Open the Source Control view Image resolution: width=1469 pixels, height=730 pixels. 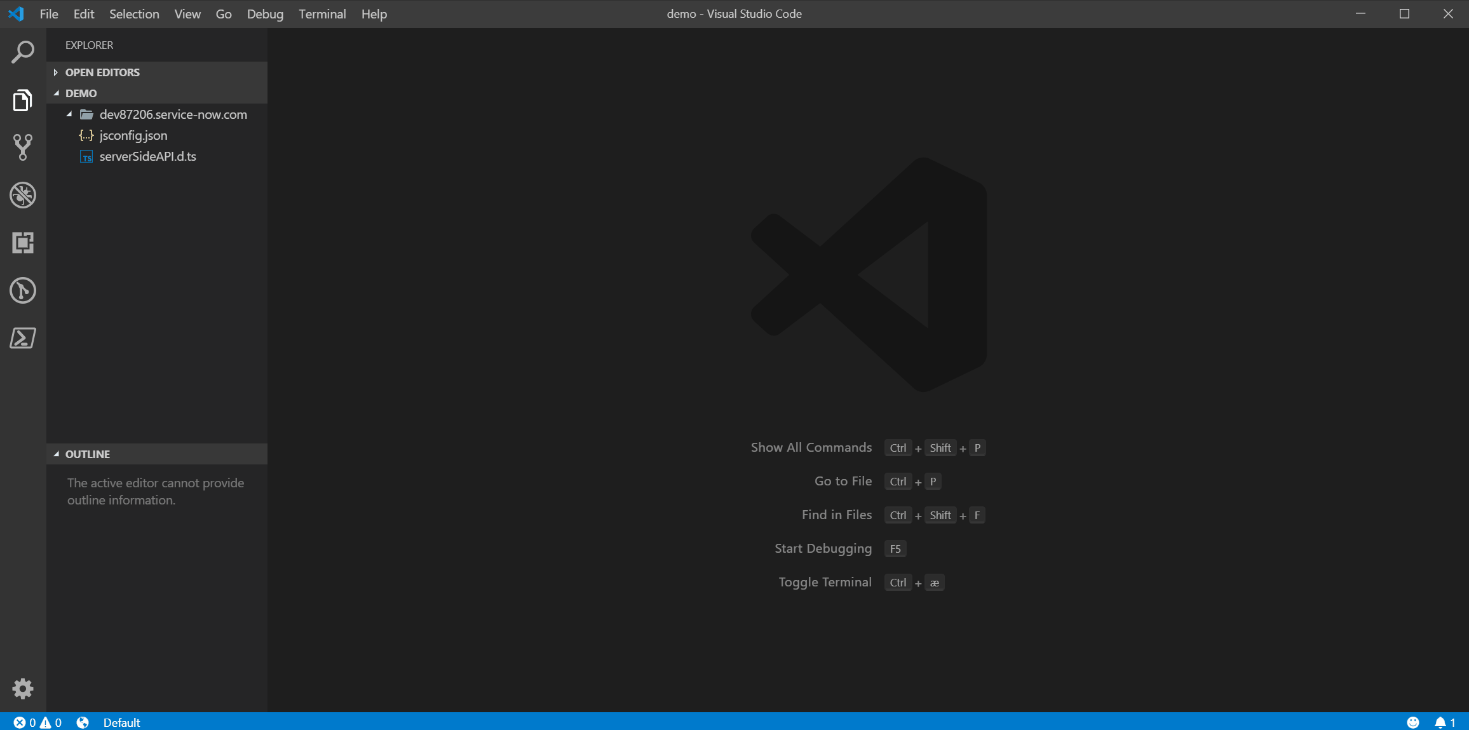(x=23, y=147)
